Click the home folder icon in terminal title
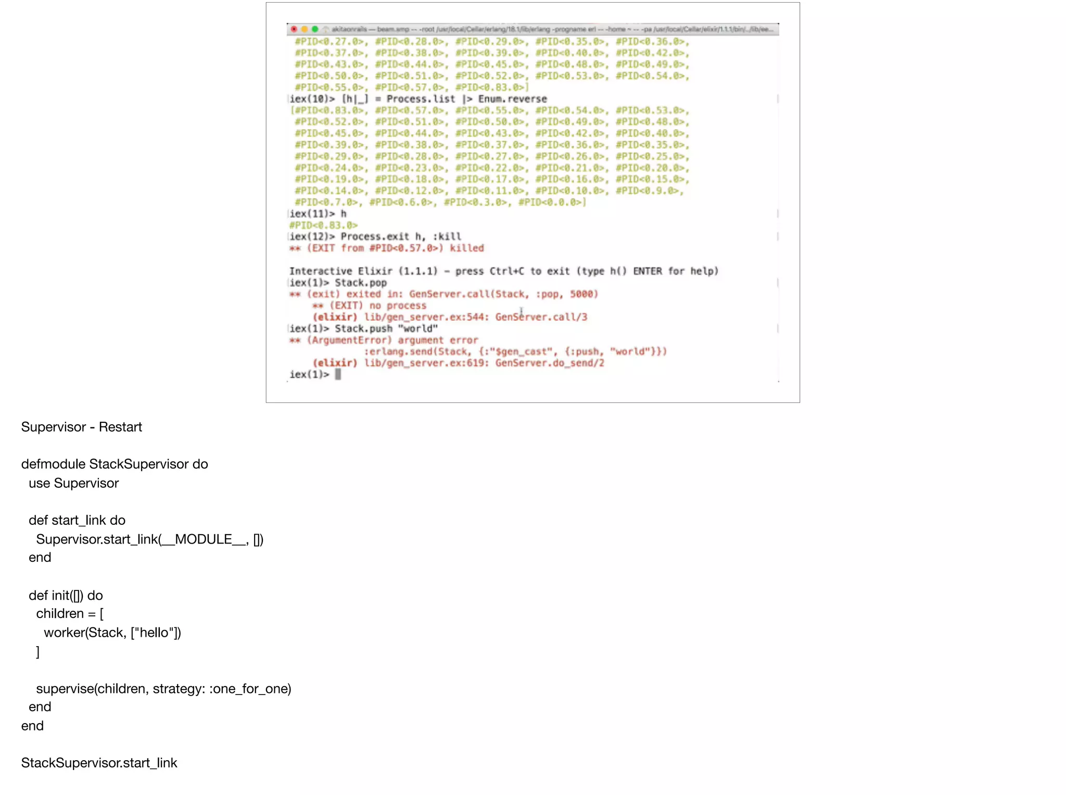Image resolution: width=1066 pixels, height=795 pixels. coord(326,29)
